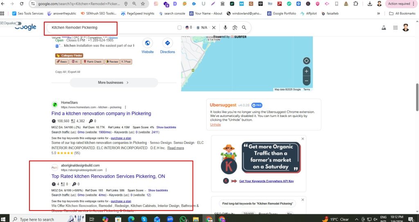Open the Category Finder button

[x=69, y=56]
